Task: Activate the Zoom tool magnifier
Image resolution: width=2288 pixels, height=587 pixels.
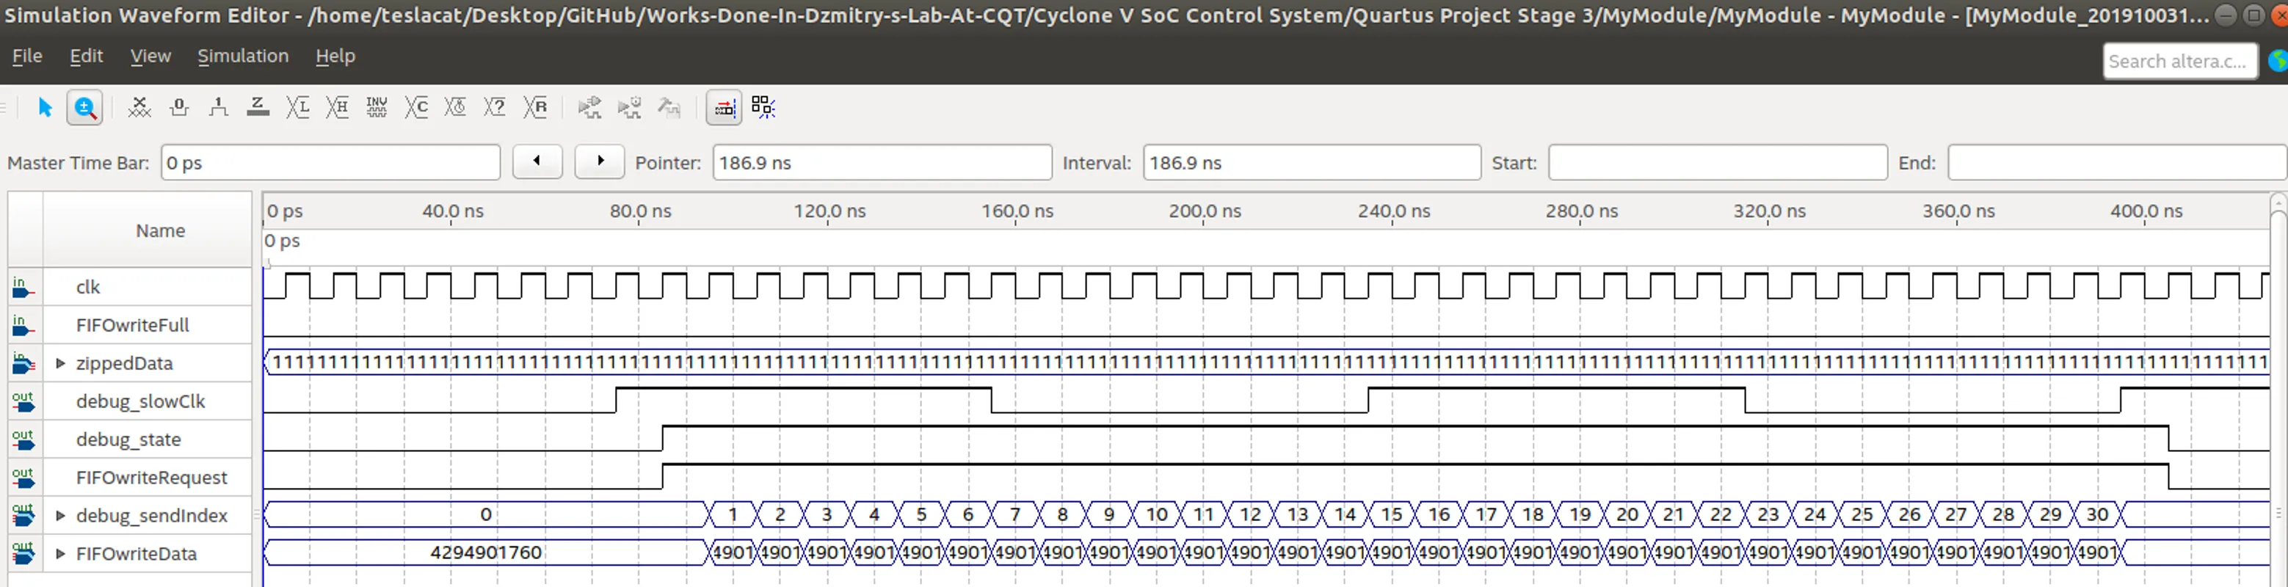Action: tap(84, 107)
